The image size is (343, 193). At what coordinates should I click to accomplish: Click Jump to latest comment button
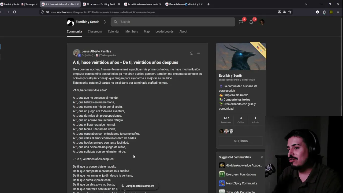tap(137, 186)
